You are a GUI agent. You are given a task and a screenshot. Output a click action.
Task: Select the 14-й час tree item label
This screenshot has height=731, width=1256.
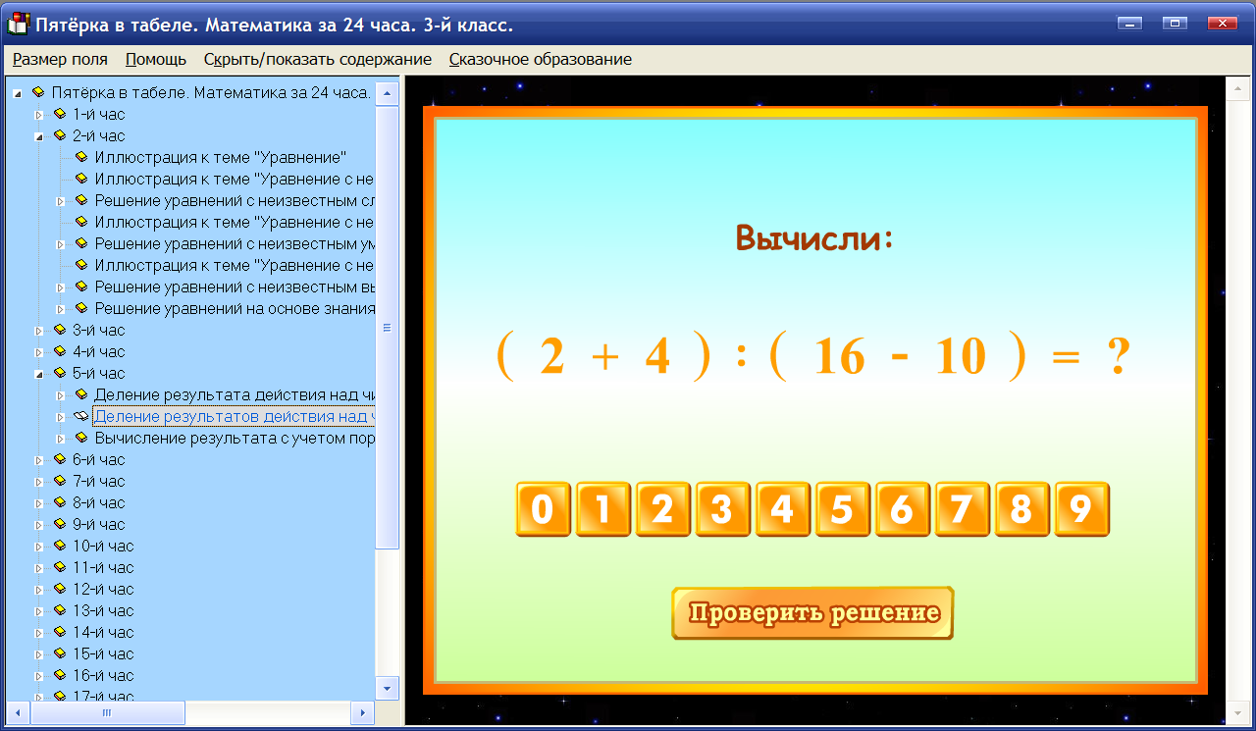click(x=103, y=632)
